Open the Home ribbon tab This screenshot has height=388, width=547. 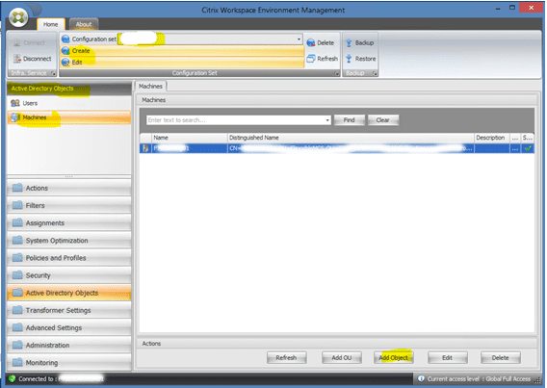coord(51,24)
